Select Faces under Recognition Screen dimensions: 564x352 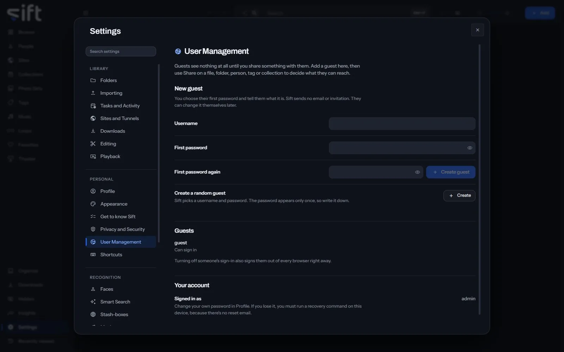121,289
